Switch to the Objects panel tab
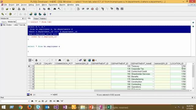The height and width of the screenshot is (110, 196). [x=4, y=22]
